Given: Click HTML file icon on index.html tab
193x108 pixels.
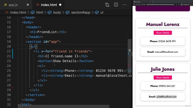Looking at the screenshot, I should (38, 5).
